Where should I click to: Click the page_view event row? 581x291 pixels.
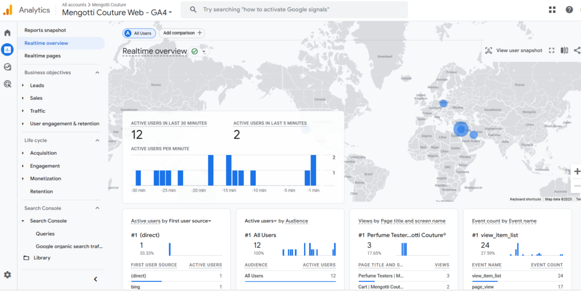point(517,287)
